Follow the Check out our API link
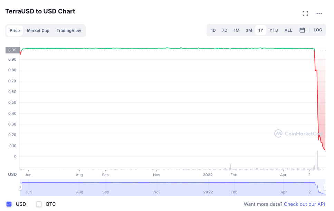This screenshot has width=334, height=211. click(304, 204)
